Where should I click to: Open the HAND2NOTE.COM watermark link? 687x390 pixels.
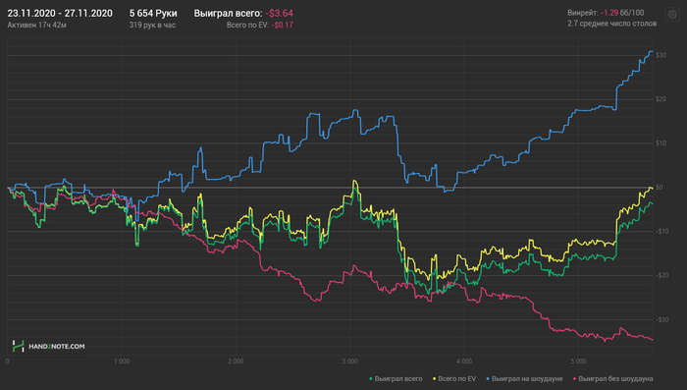click(57, 347)
